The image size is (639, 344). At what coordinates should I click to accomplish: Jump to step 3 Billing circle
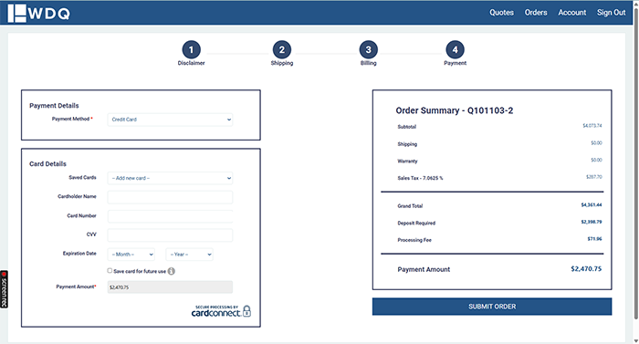click(369, 49)
